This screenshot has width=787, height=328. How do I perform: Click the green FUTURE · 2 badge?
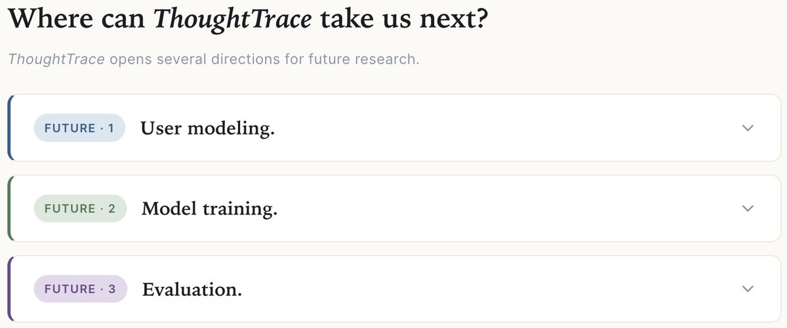(x=80, y=209)
